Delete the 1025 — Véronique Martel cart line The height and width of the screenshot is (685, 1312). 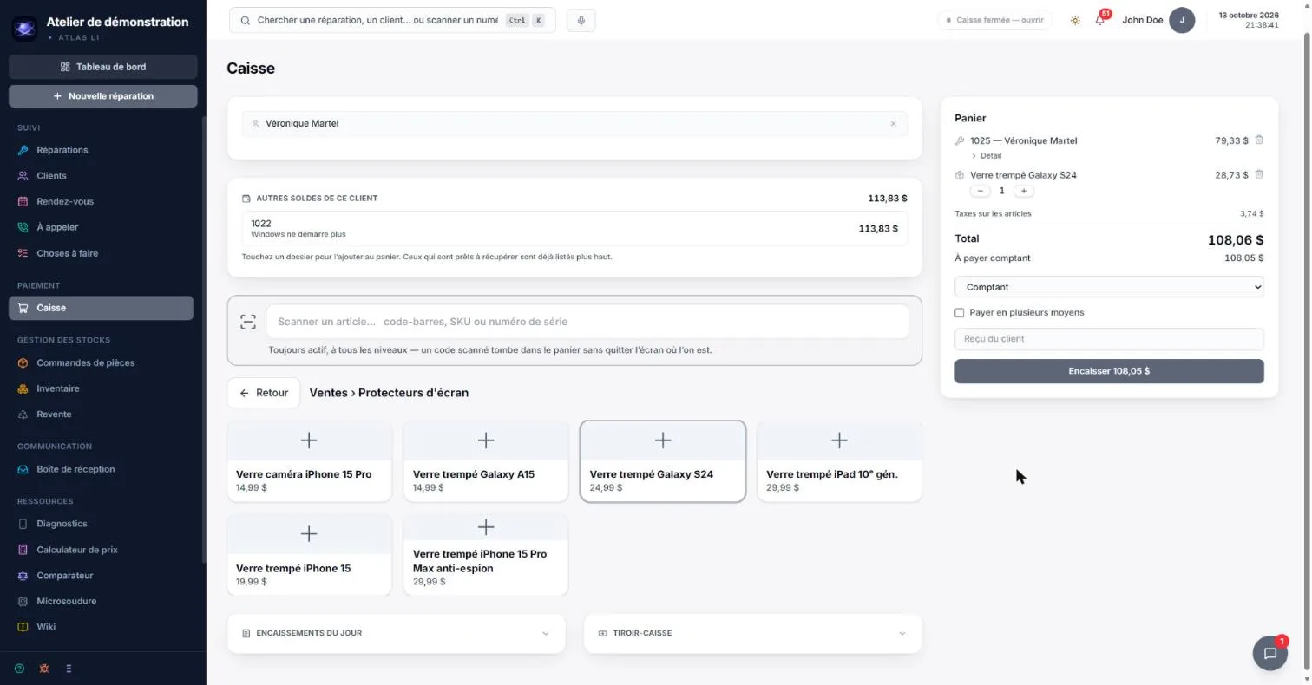[1259, 140]
